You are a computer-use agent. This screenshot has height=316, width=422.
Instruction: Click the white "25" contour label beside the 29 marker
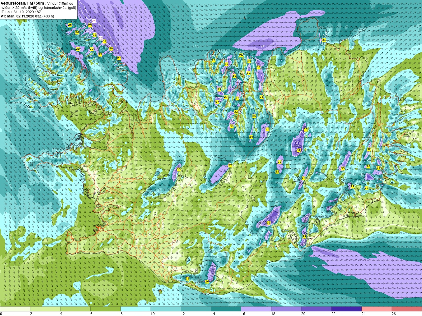click(x=94, y=21)
